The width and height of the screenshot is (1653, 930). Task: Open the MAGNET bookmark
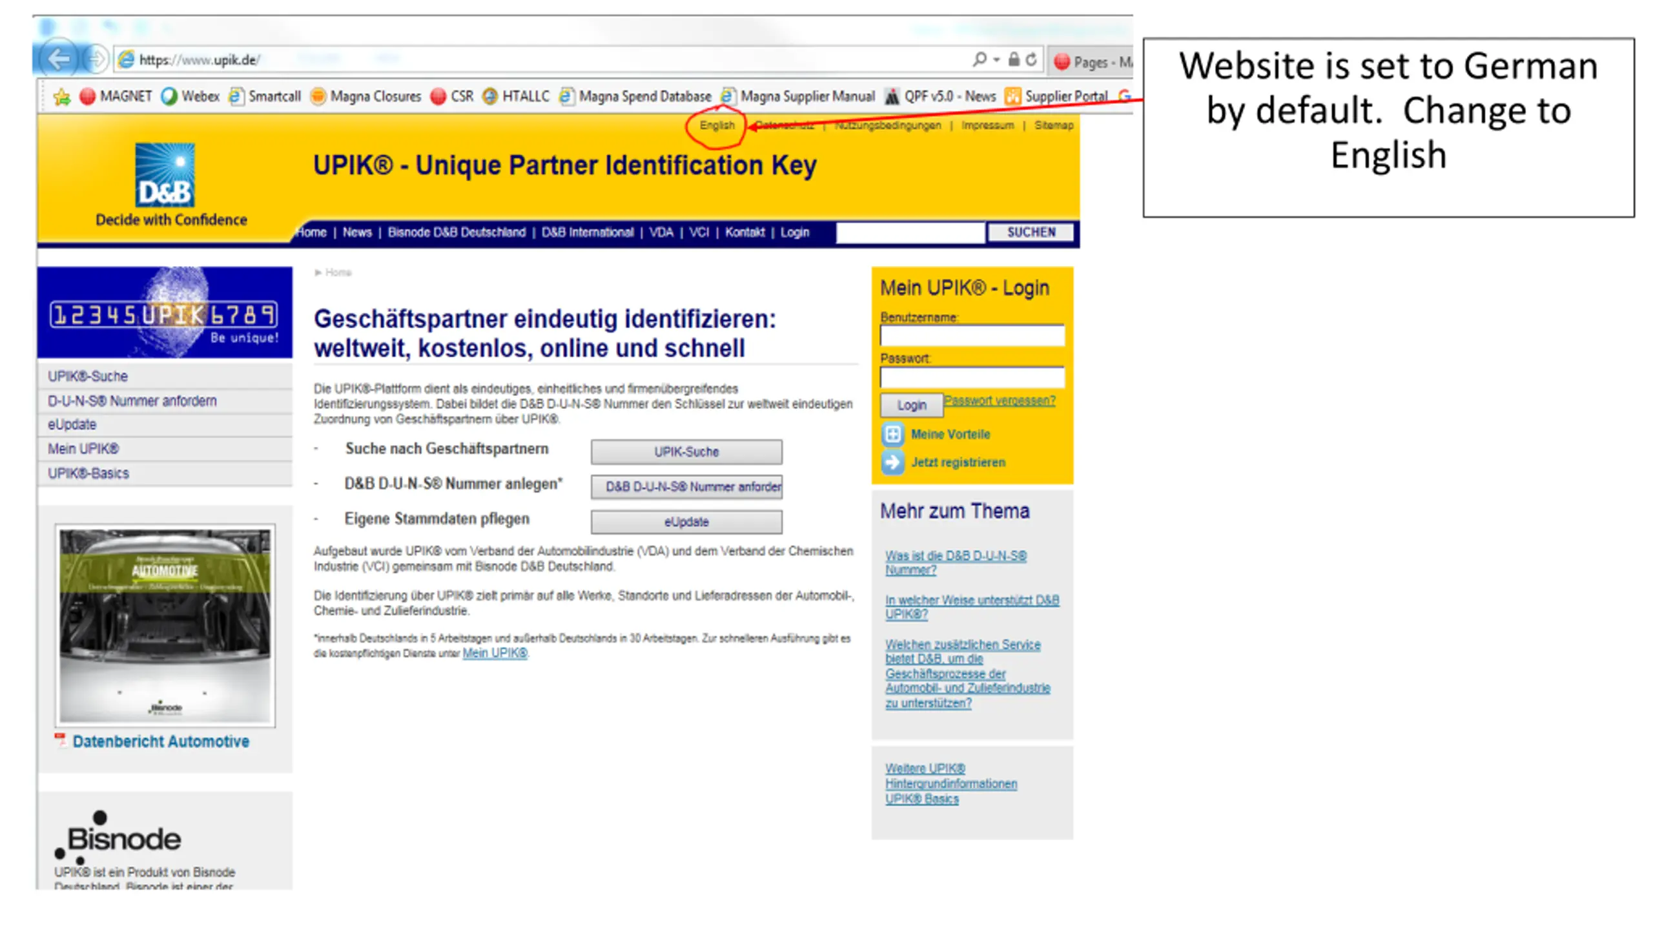116,97
